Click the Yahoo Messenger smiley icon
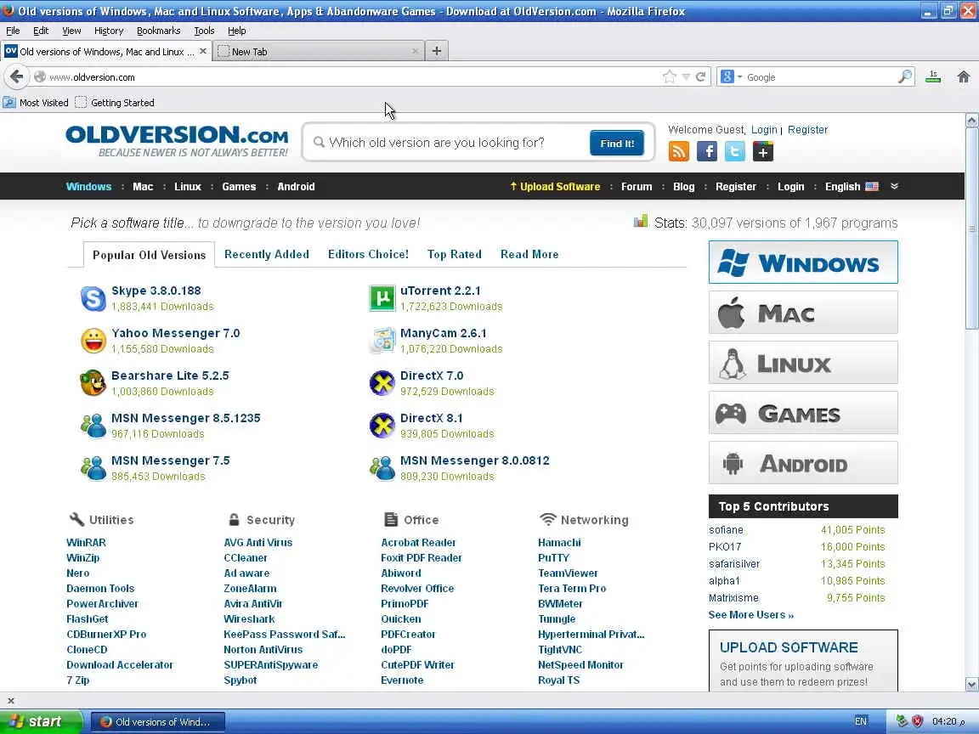 coord(93,341)
